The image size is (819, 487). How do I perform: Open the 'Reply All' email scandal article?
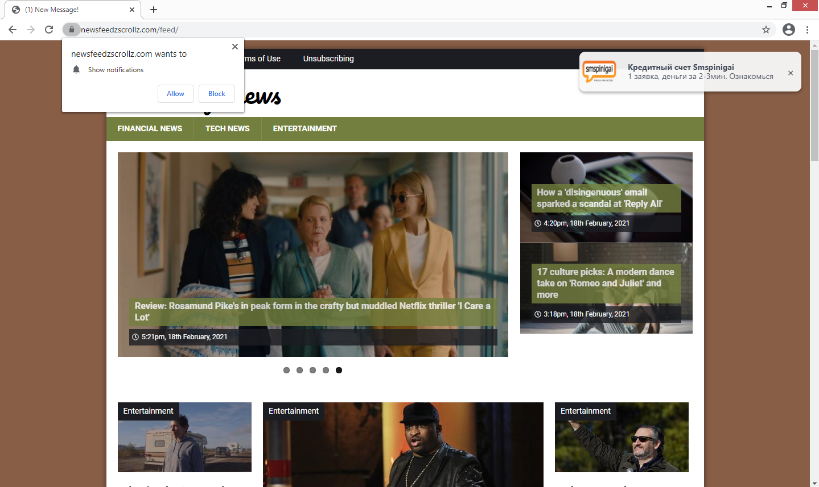pyautogui.click(x=599, y=198)
